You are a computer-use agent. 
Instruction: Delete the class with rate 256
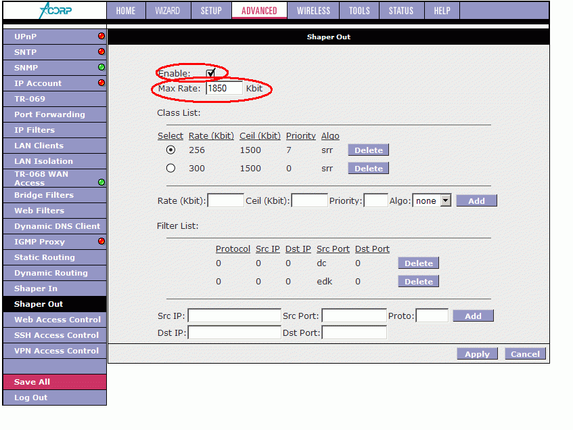(x=368, y=150)
